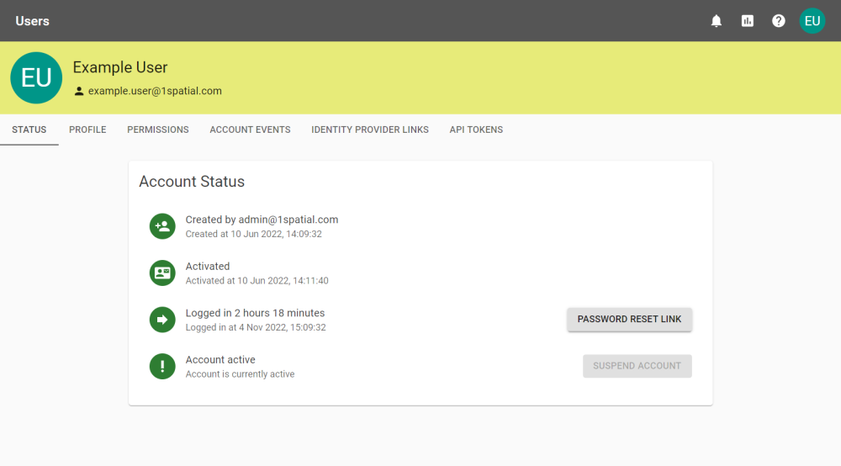Click the Logged in arrow icon
Image resolution: width=841 pixels, height=466 pixels.
coord(162,320)
